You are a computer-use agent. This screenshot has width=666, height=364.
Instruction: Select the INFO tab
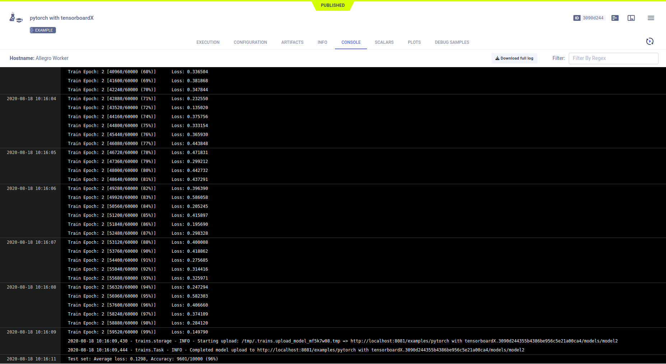[x=322, y=42]
